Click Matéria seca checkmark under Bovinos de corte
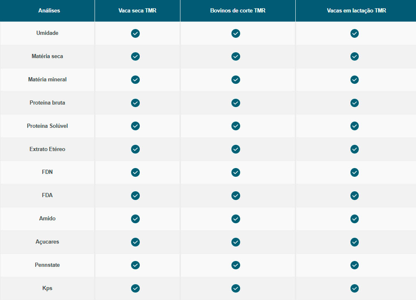416x300 pixels. 236,56
